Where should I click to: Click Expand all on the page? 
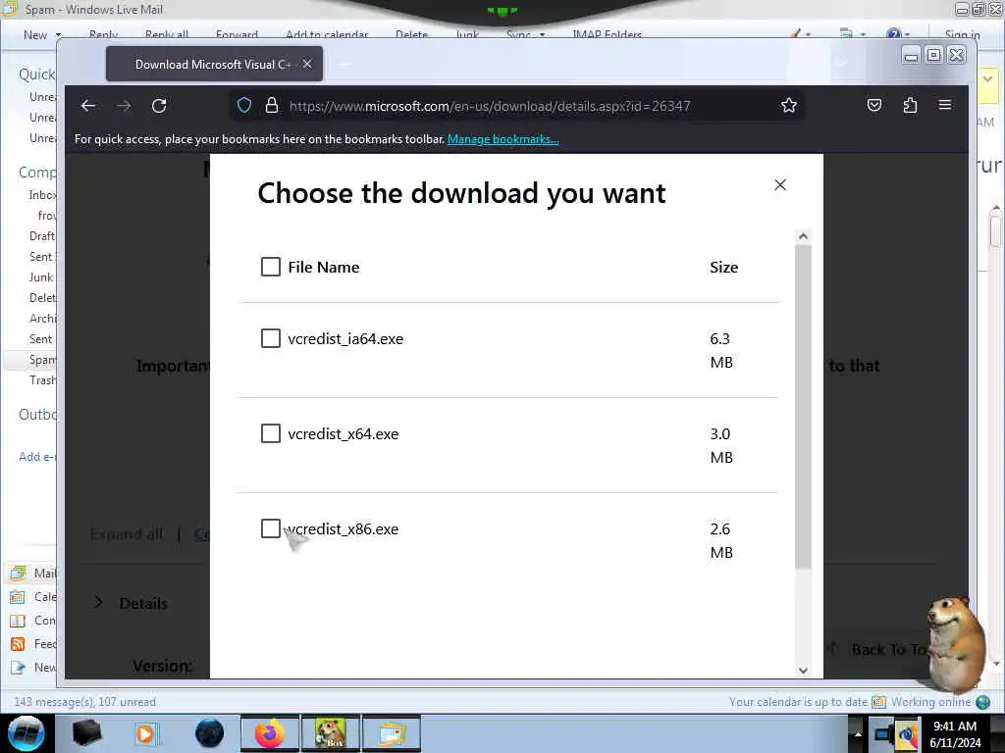click(127, 534)
